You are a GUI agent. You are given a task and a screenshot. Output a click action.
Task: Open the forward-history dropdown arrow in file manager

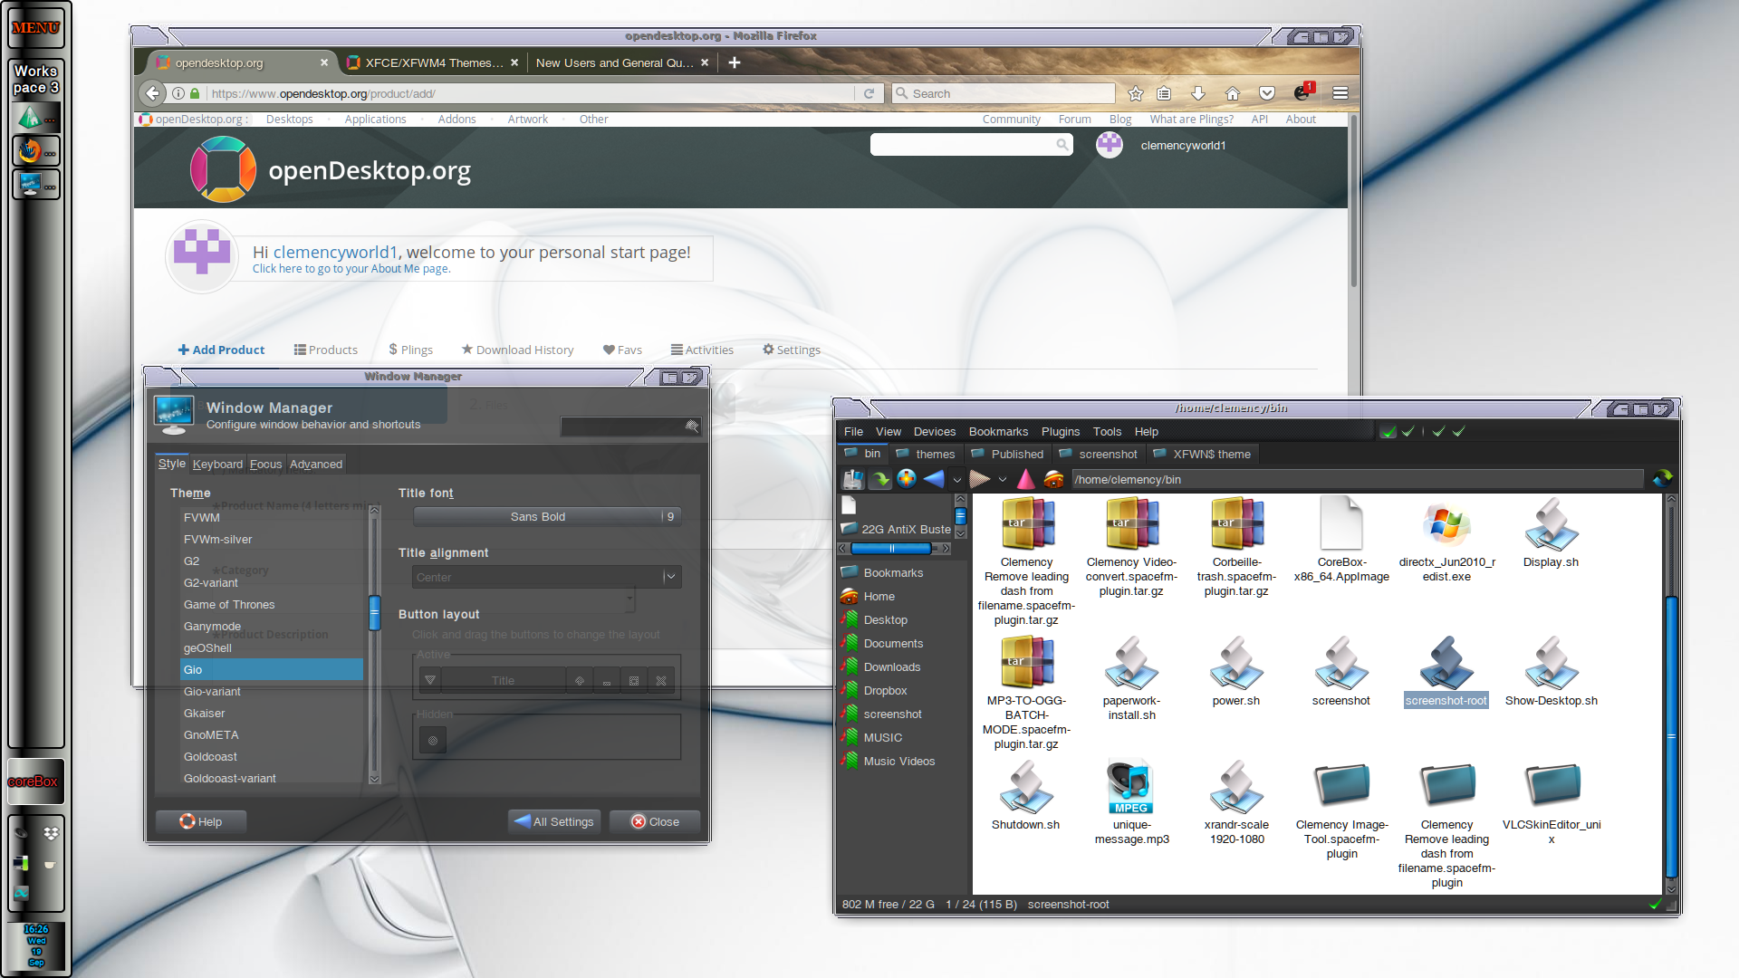click(1002, 480)
